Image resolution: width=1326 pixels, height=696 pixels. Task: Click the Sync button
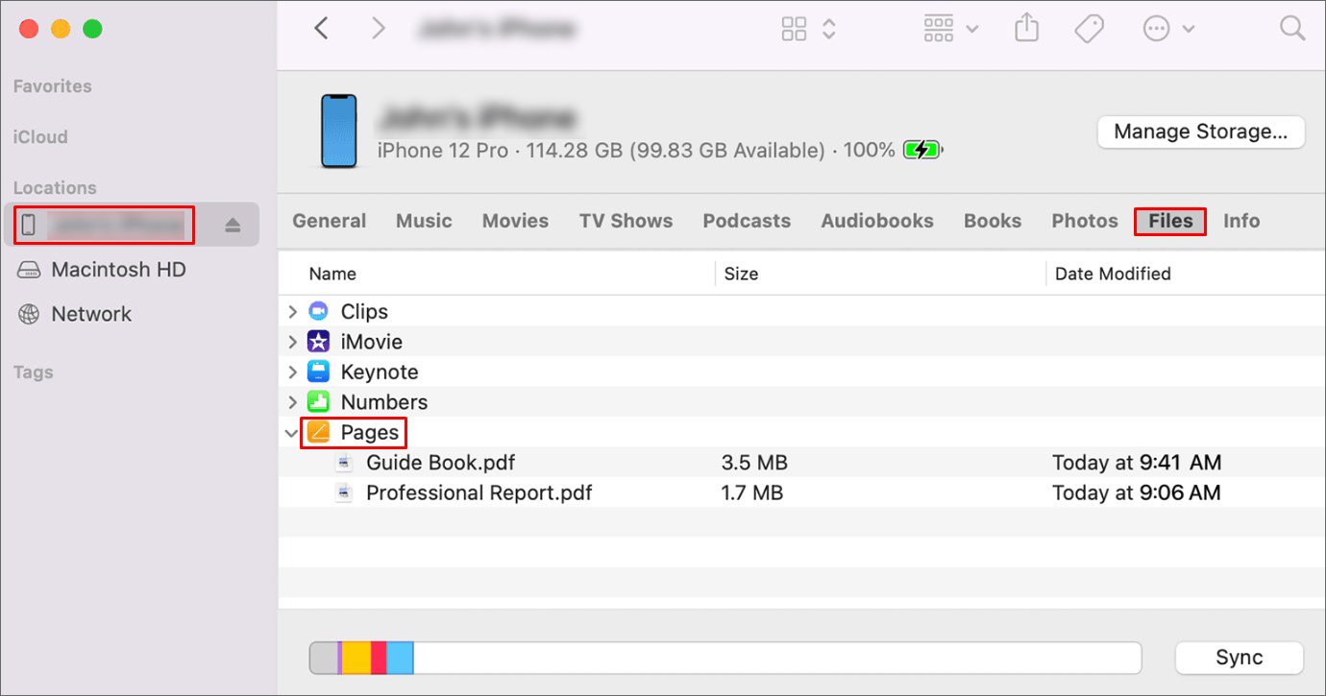tap(1240, 658)
